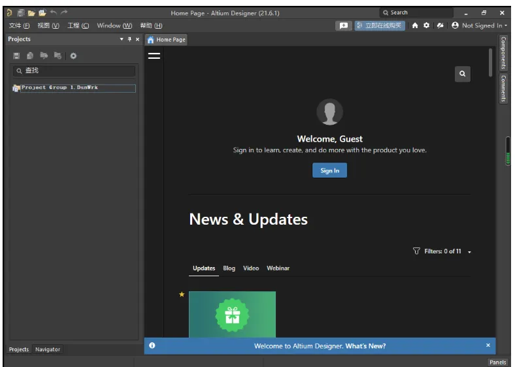Open the feedback chat bubble icon
The width and height of the screenshot is (515, 367).
pos(344,25)
